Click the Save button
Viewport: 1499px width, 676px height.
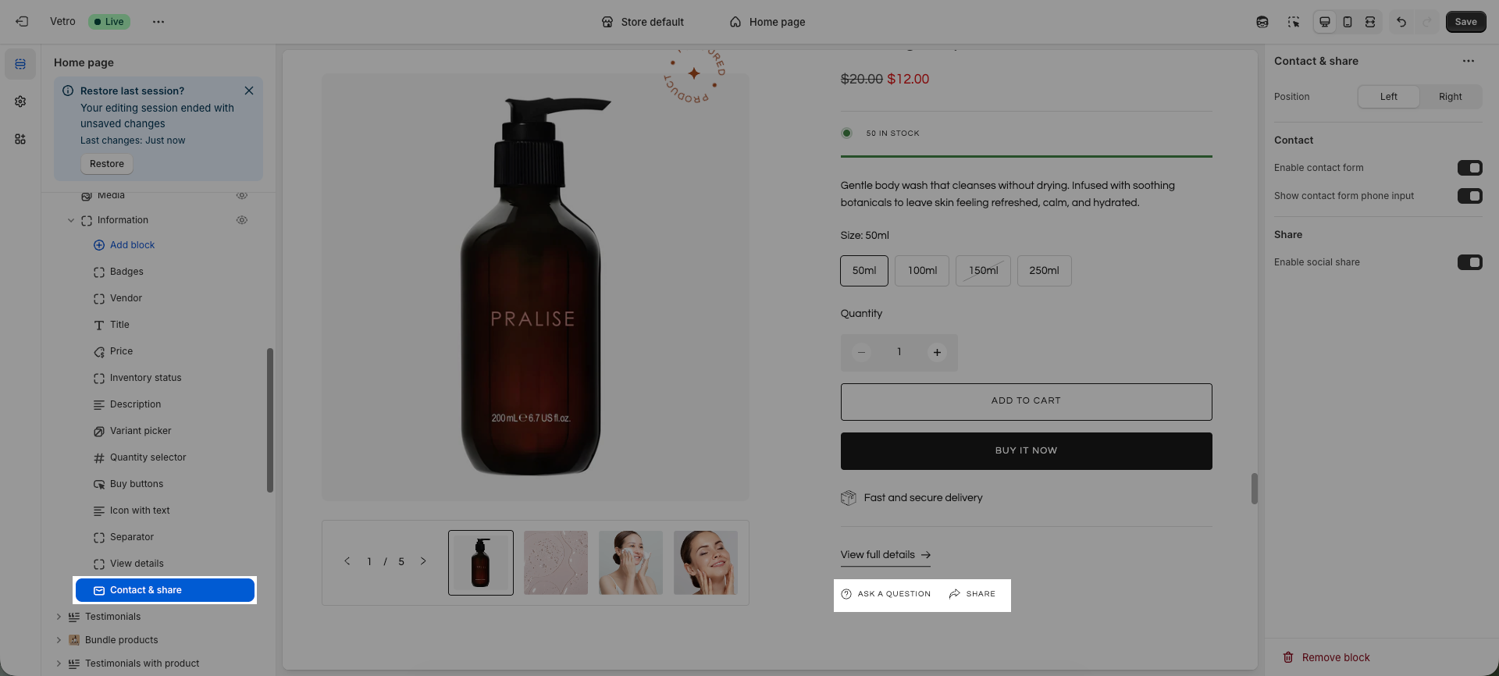click(1465, 22)
